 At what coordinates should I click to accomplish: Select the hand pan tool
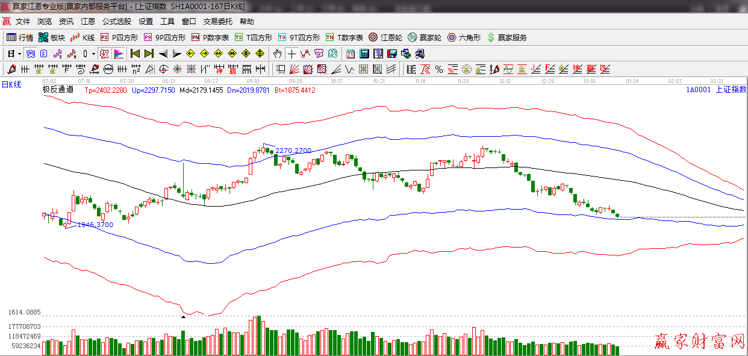tap(277, 54)
